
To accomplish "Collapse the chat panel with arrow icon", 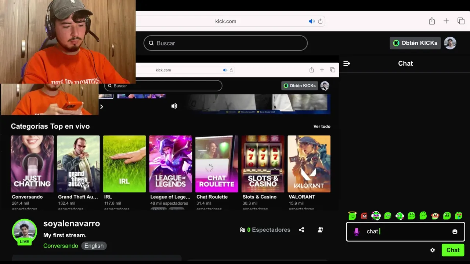I will (347, 63).
